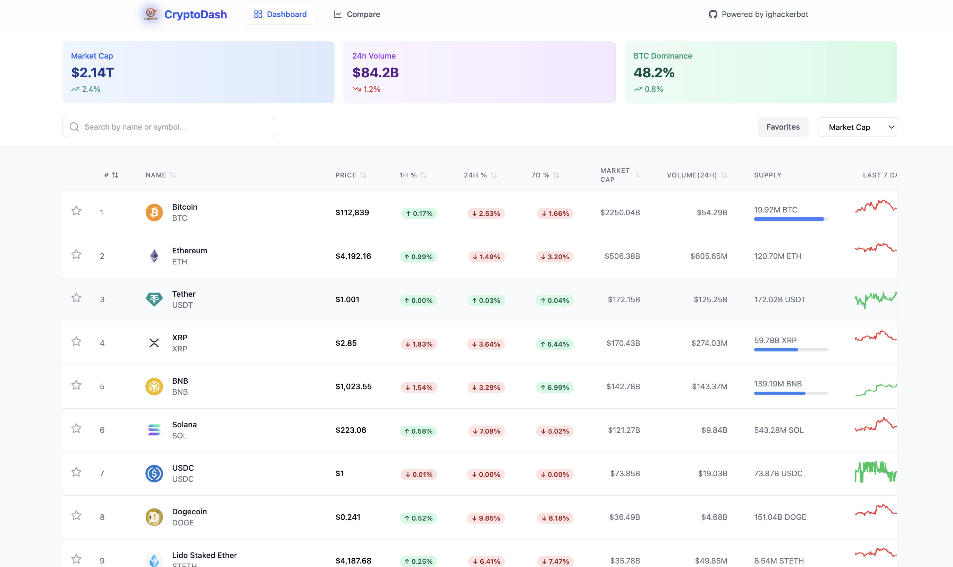Click the Solana logo icon
953x567 pixels.
point(154,430)
